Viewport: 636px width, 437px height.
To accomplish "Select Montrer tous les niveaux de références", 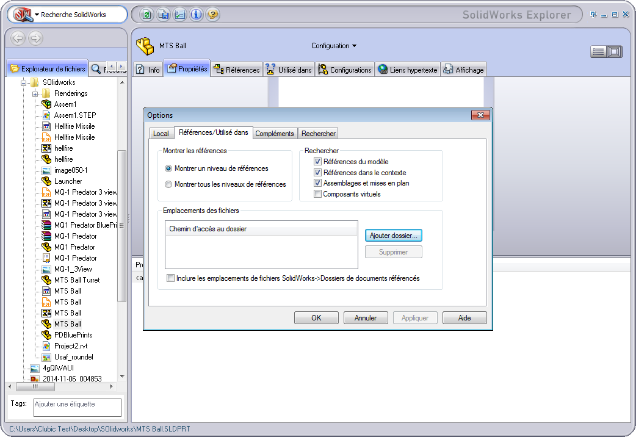I will [168, 184].
